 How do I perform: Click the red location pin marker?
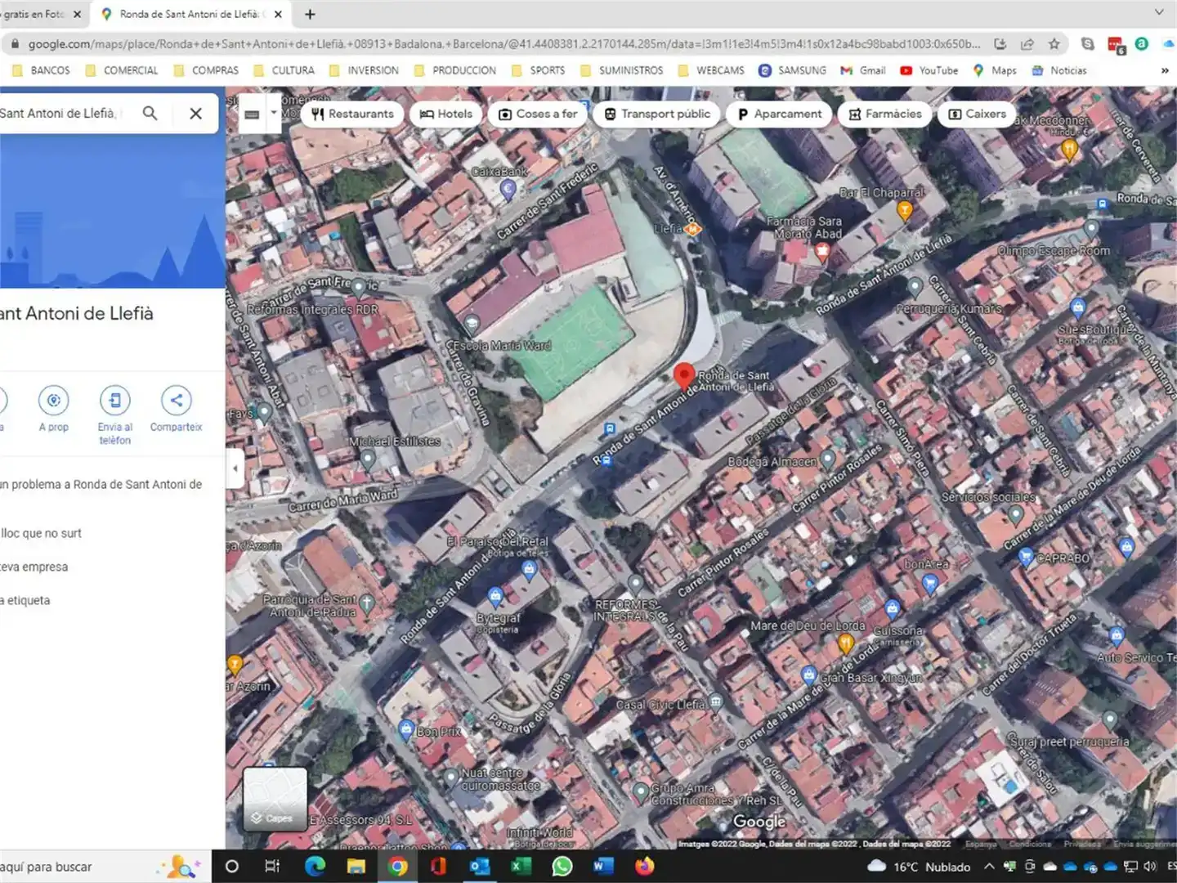click(683, 376)
